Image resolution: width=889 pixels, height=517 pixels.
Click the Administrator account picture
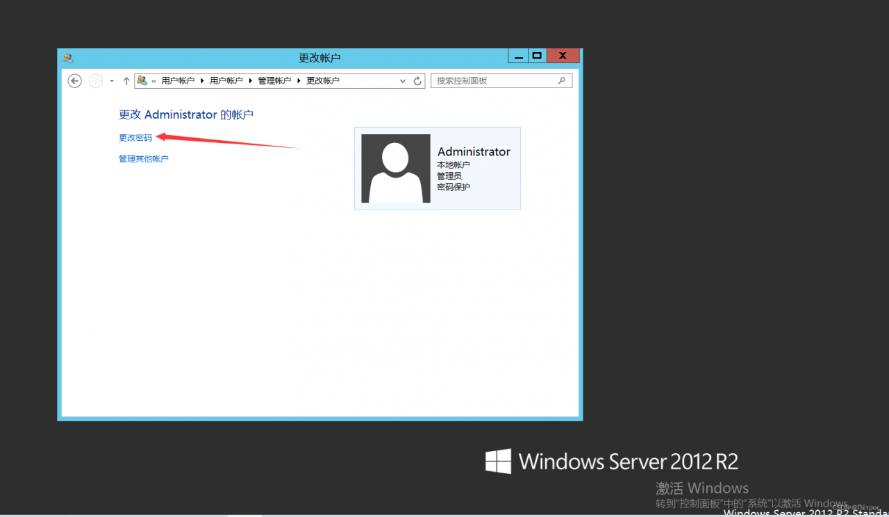396,169
